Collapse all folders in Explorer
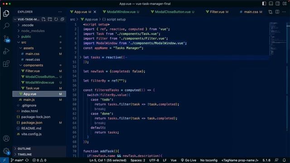290x163 pixels. (63, 19)
